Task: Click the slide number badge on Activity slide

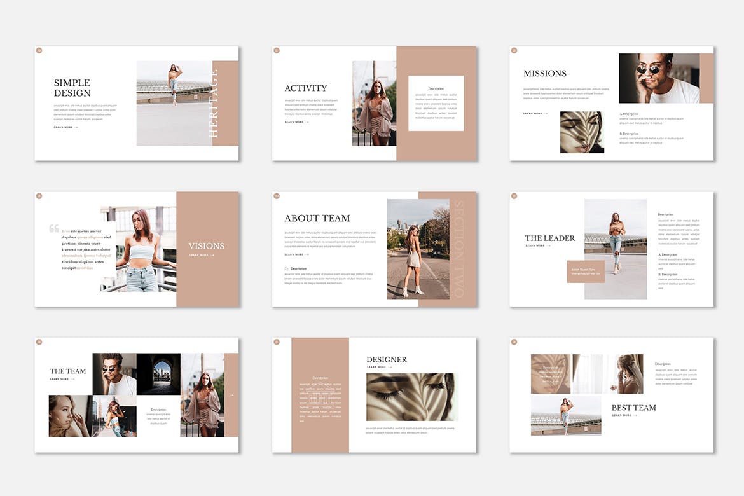Action: pyautogui.click(x=277, y=50)
